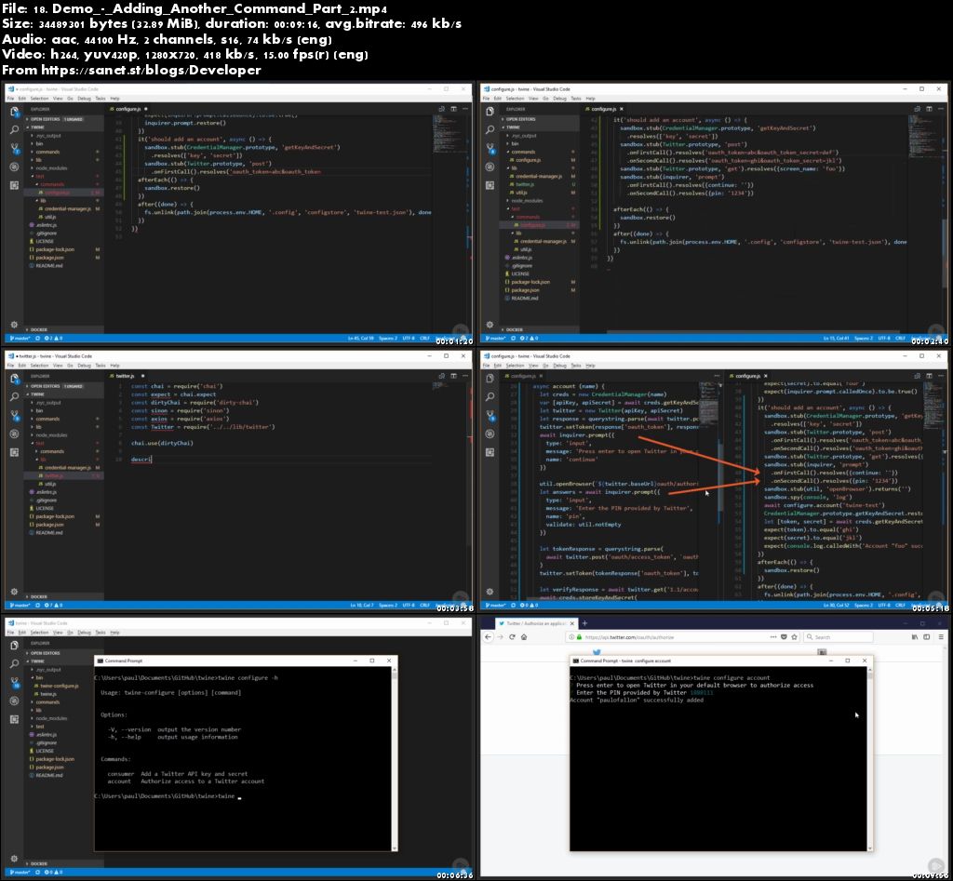Open Debug view in the 00:02:40 frame
Viewport: 953px width, 881px height.
tap(490, 167)
